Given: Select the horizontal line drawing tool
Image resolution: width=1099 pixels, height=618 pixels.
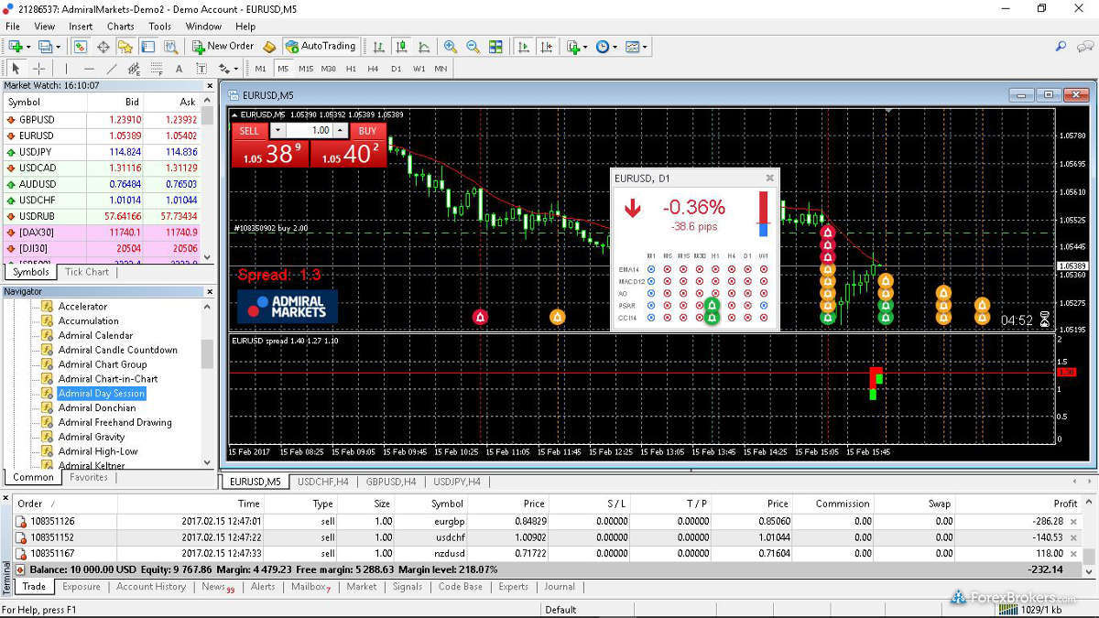Looking at the screenshot, I should (89, 69).
